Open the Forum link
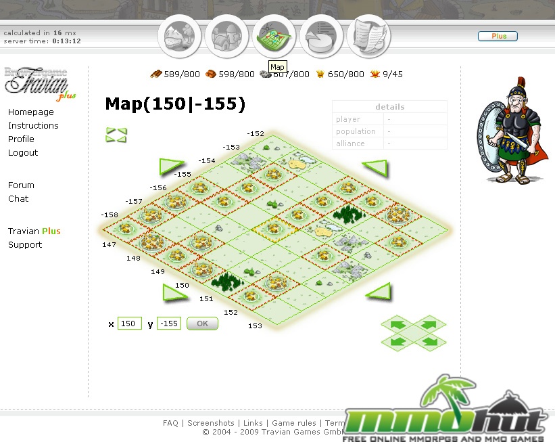This screenshot has height=446, width=555. click(x=21, y=185)
